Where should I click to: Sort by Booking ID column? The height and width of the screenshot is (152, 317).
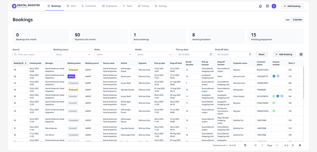pos(20,63)
